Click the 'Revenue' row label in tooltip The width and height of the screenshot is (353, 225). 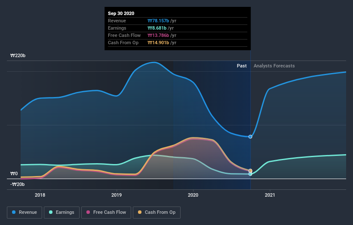117,21
